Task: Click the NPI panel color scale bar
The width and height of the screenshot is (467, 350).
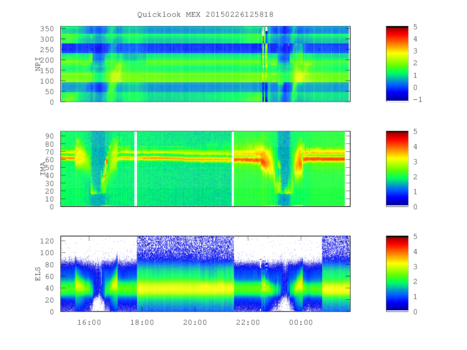Action: tap(397, 64)
